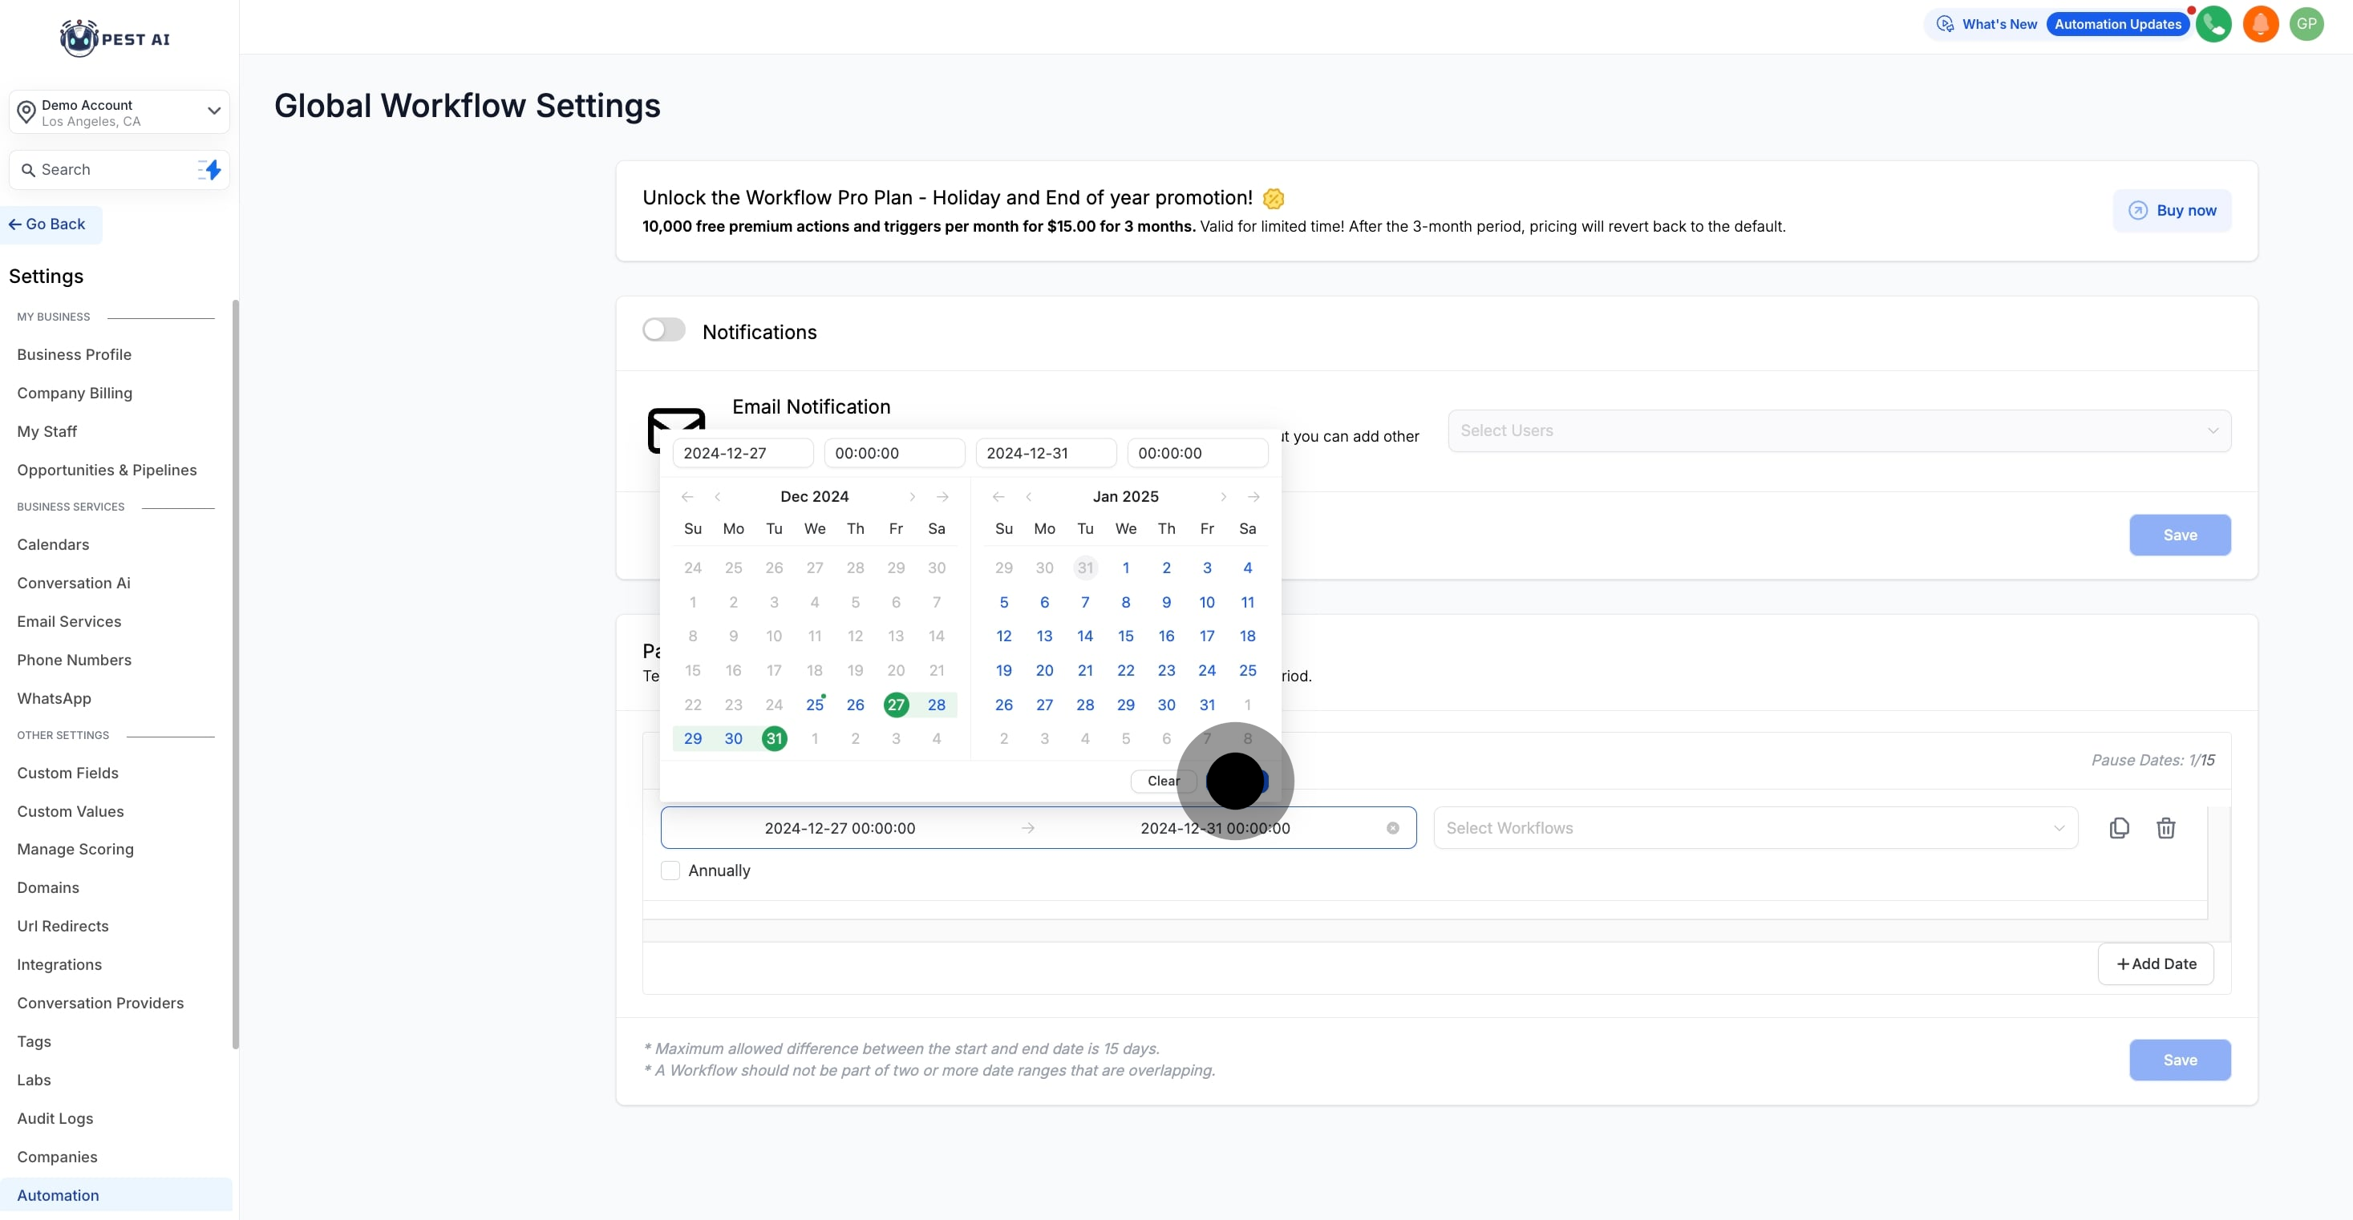Toggle the Notifications switch
Image resolution: width=2353 pixels, height=1220 pixels.
pyautogui.click(x=663, y=330)
